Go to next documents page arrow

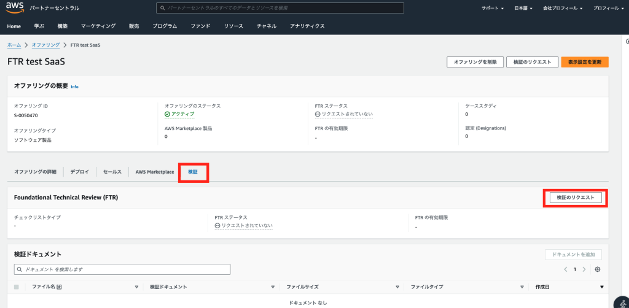click(584, 269)
